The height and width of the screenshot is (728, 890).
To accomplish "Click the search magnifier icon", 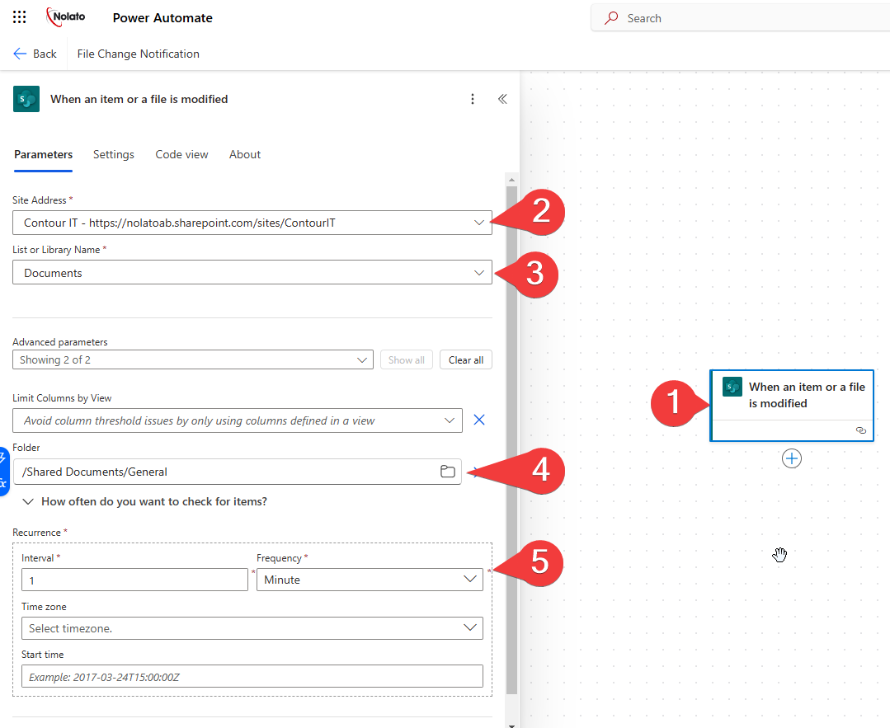I will point(610,18).
